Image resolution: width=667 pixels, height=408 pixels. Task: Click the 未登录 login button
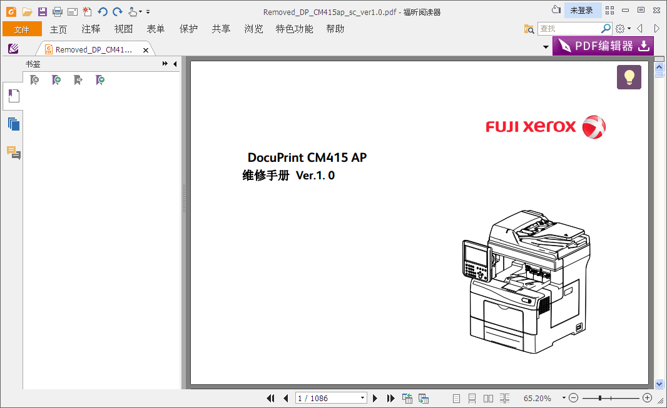point(581,10)
